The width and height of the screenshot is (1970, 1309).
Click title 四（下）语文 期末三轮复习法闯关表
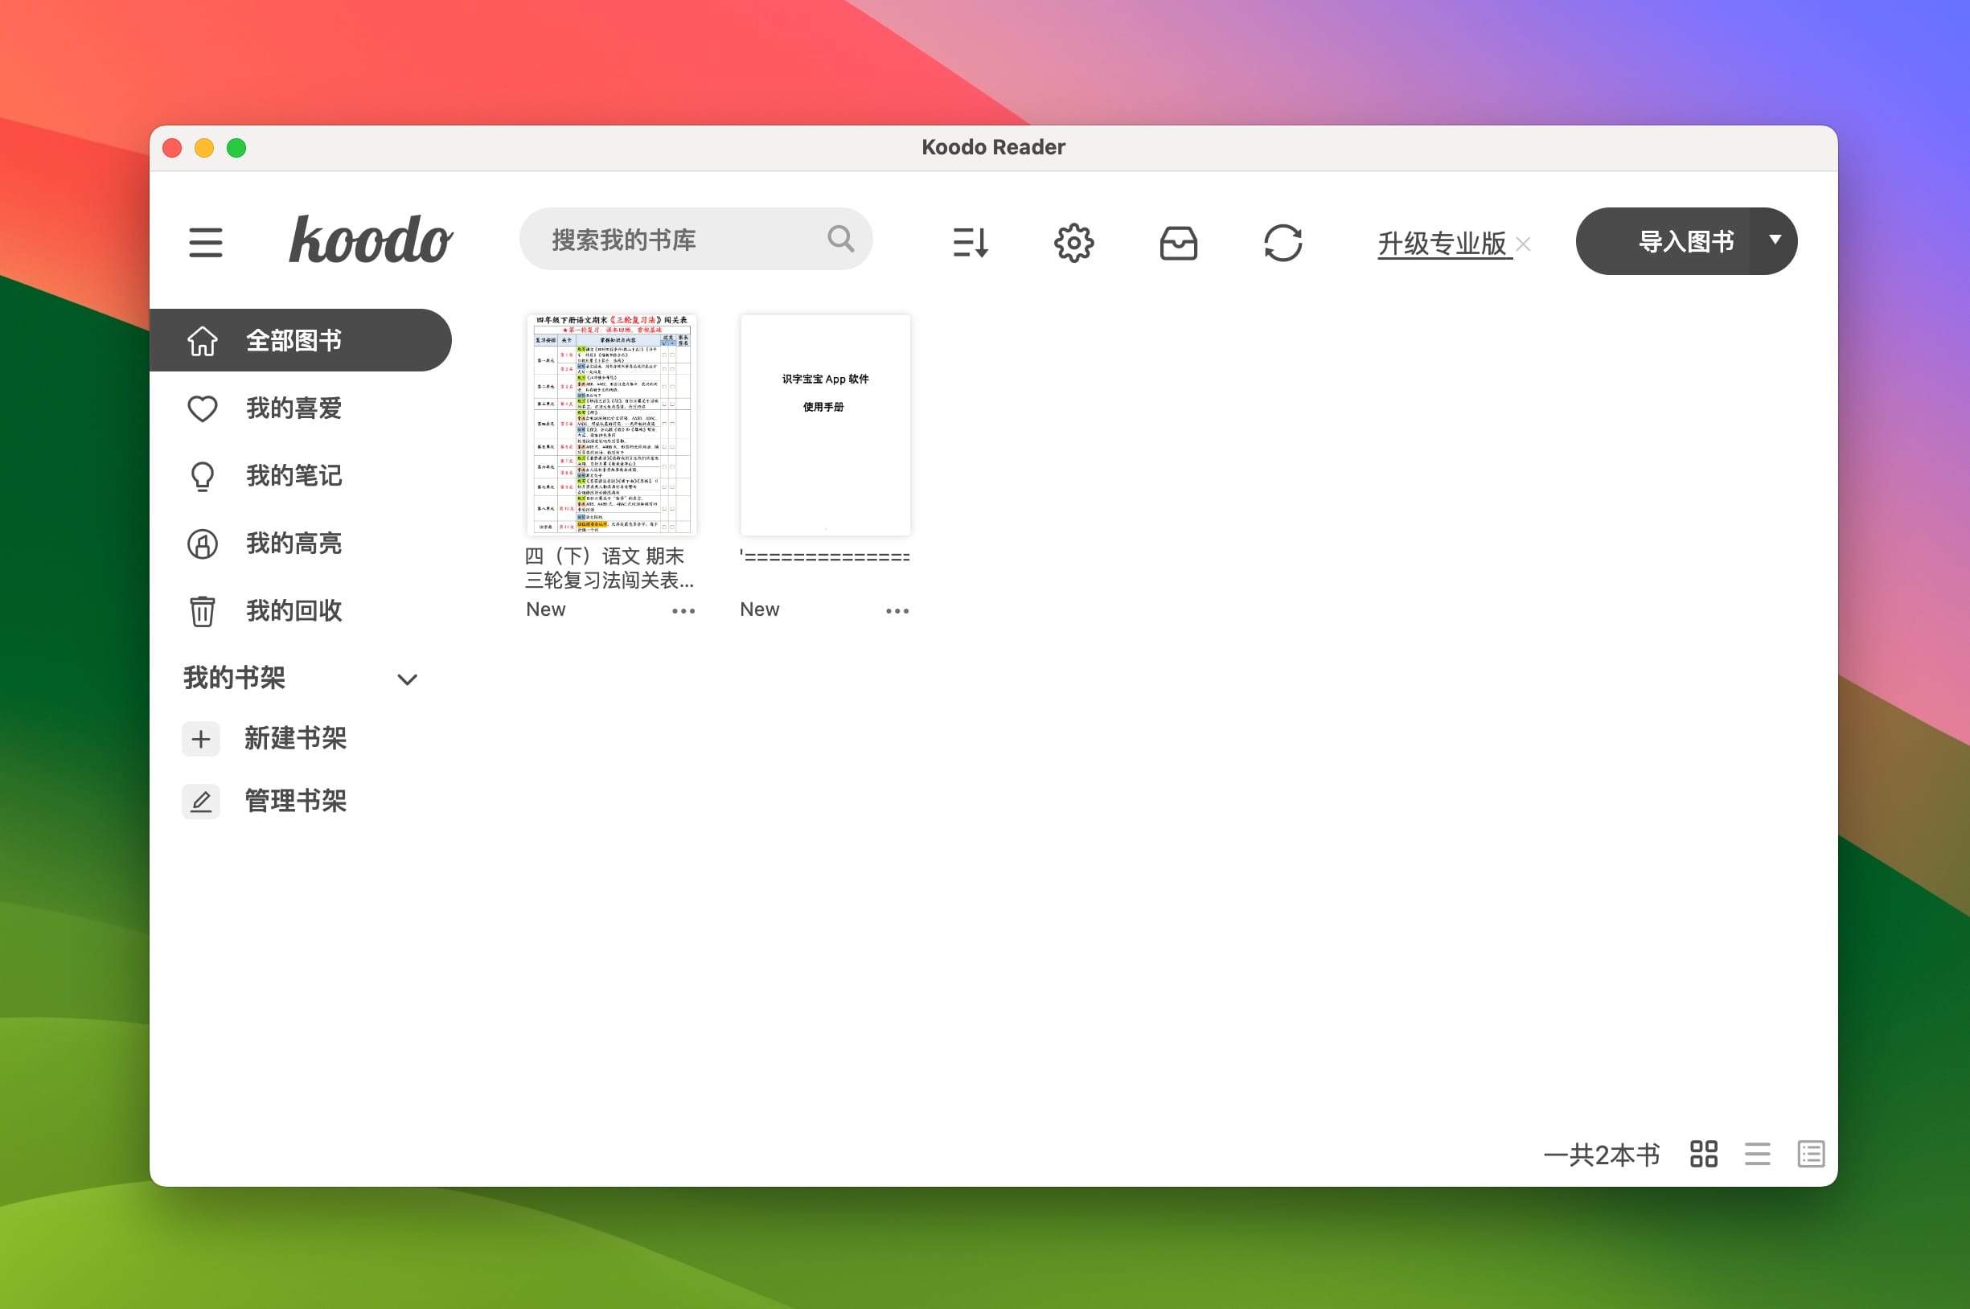tap(609, 568)
